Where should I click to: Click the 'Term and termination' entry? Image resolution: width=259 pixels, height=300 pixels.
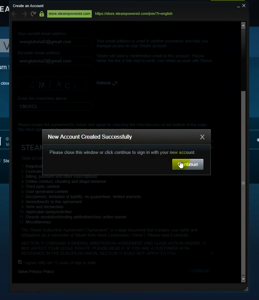(x=45, y=207)
